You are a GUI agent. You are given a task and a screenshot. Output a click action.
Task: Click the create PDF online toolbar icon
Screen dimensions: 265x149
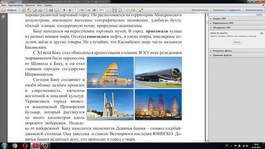tap(24, 10)
